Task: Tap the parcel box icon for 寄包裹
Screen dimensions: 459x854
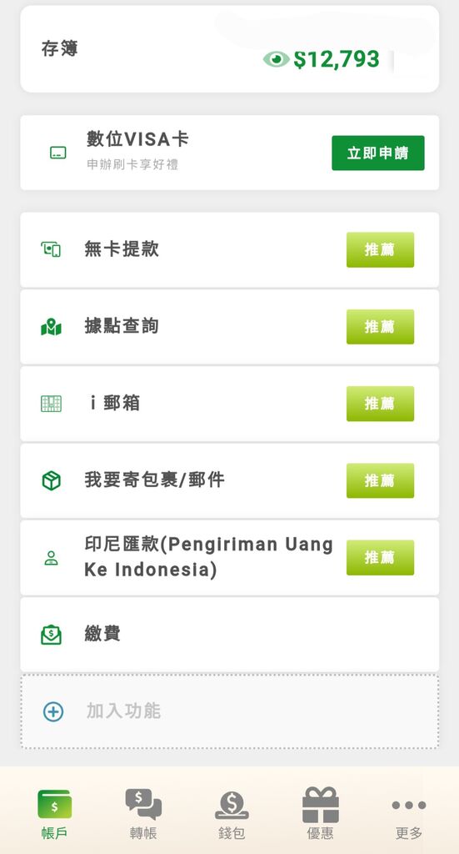Action: pos(51,481)
